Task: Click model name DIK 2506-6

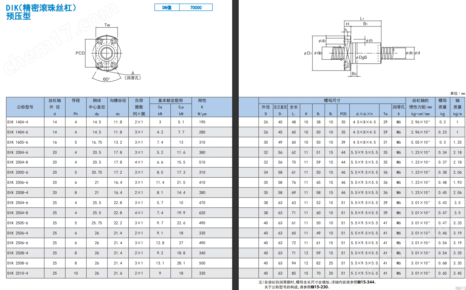Action: pos(18,243)
